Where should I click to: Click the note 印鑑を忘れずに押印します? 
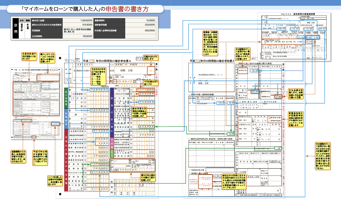coord(150,57)
